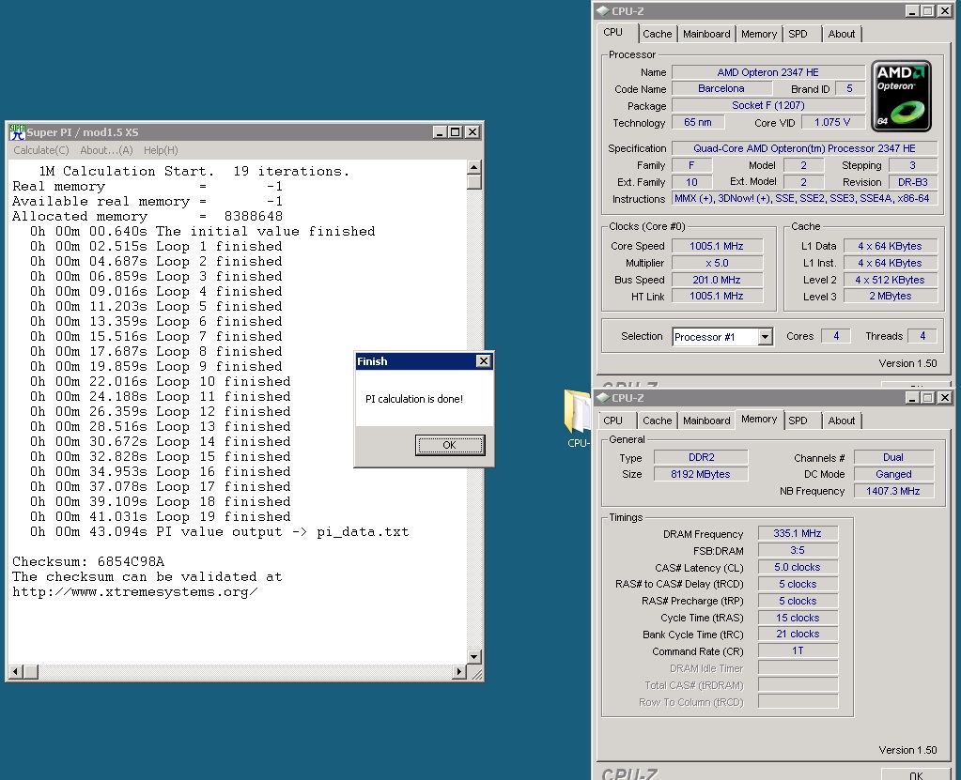Image resolution: width=961 pixels, height=780 pixels.
Task: Maximize the top CPU-Z window
Action: (928, 11)
